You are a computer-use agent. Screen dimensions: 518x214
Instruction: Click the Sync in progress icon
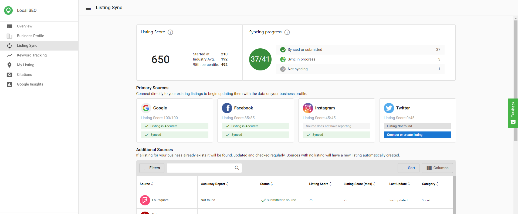pyautogui.click(x=283, y=59)
